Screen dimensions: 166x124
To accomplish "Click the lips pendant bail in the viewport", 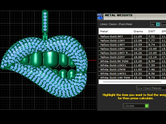I will tap(45, 22).
